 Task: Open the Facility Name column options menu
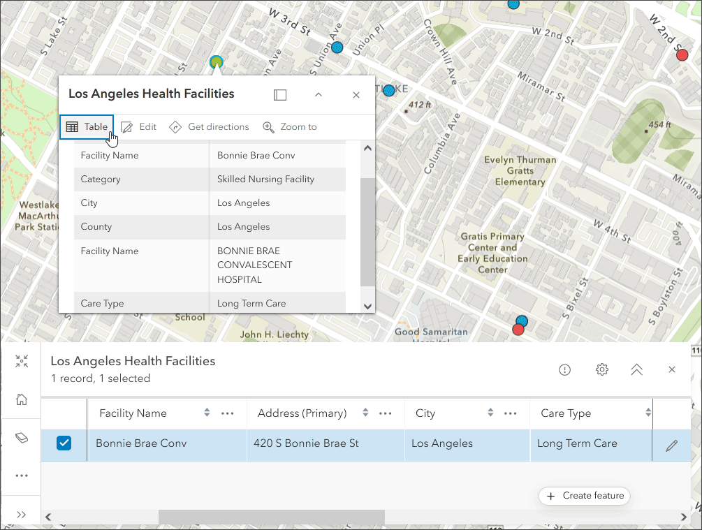(x=228, y=413)
